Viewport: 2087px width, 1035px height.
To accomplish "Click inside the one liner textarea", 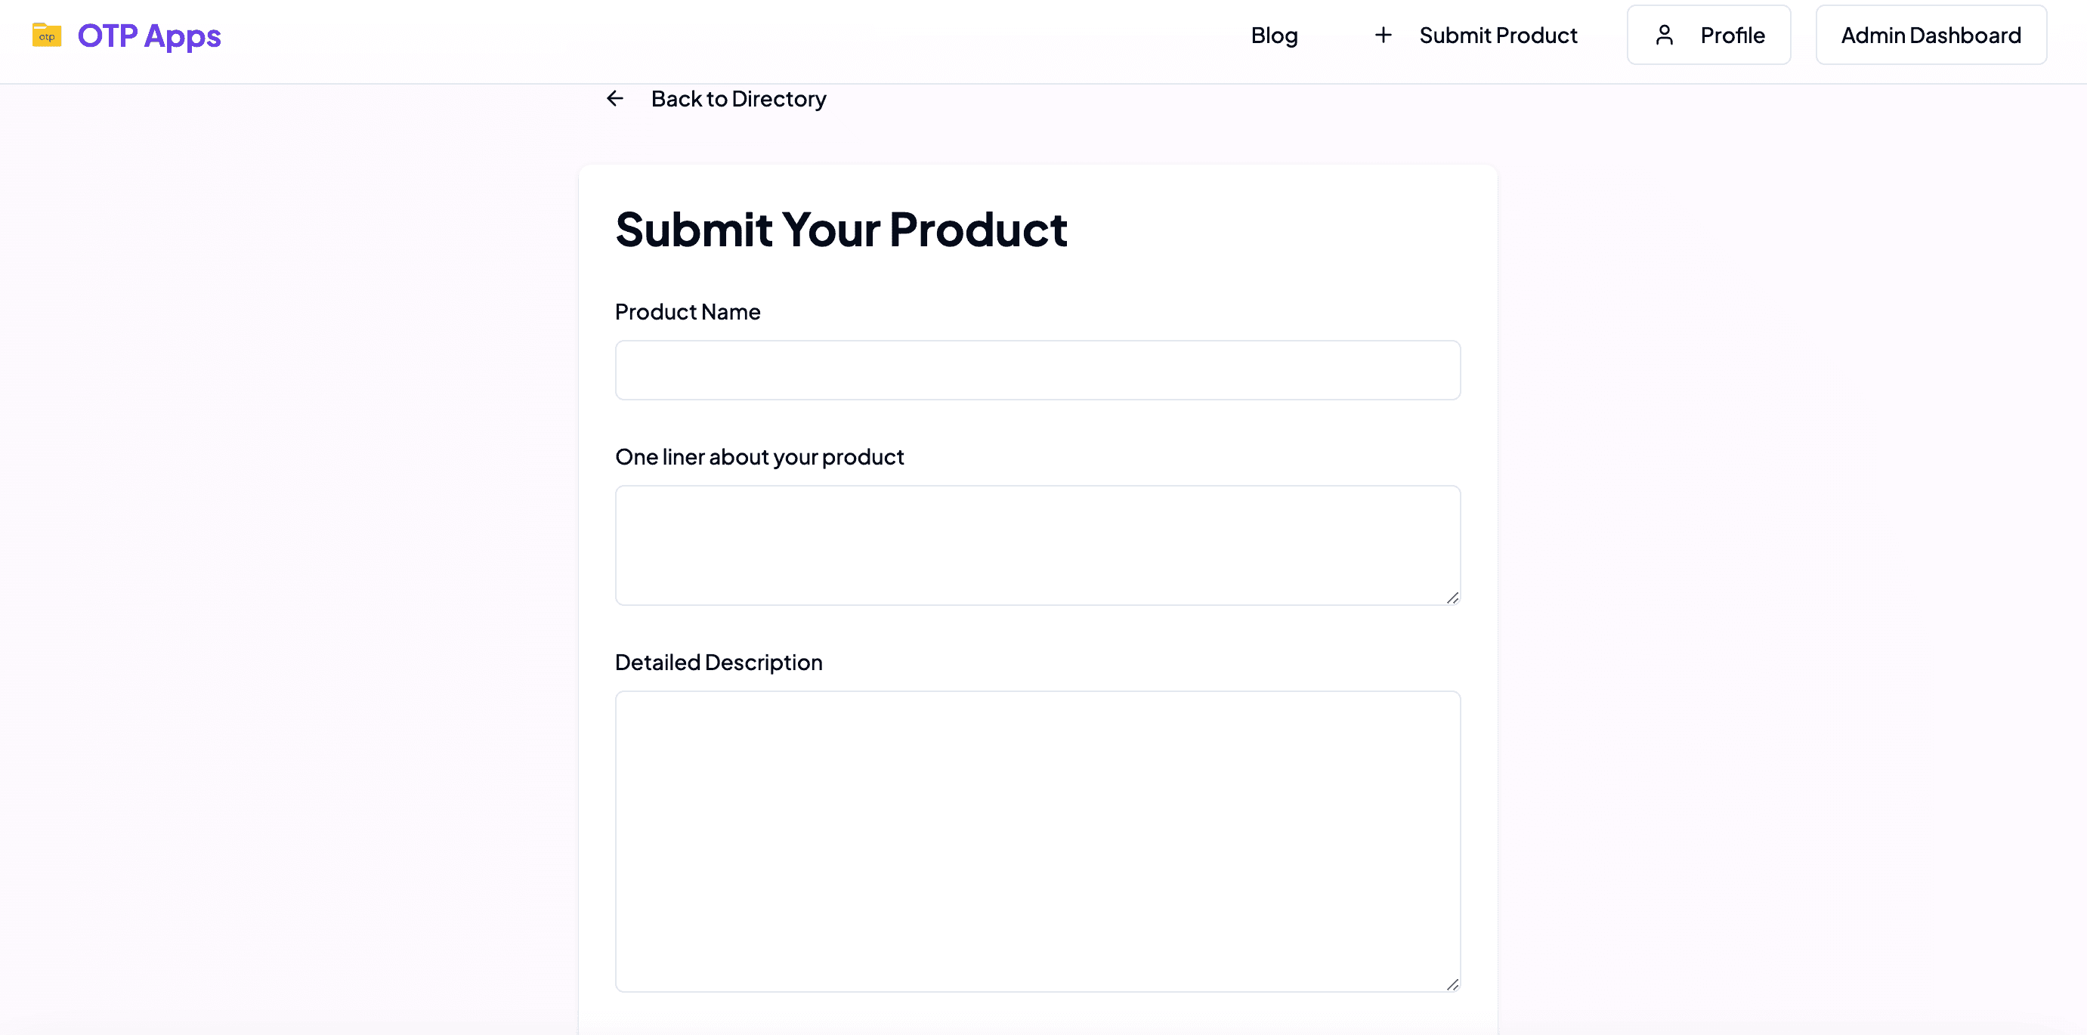I will [1037, 545].
